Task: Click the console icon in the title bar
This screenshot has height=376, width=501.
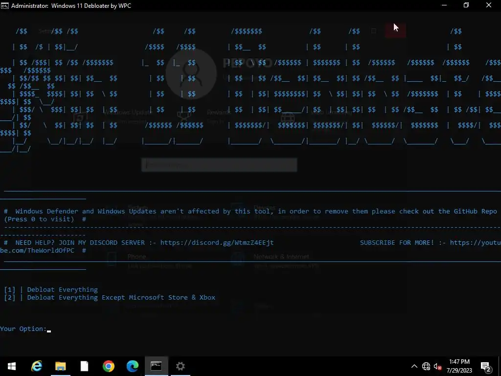Action: click(x=5, y=5)
